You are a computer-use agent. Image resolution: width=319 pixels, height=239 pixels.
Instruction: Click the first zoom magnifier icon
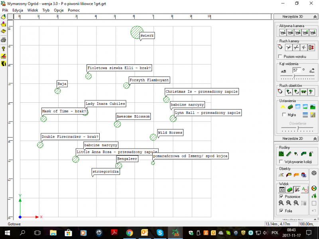282,203
